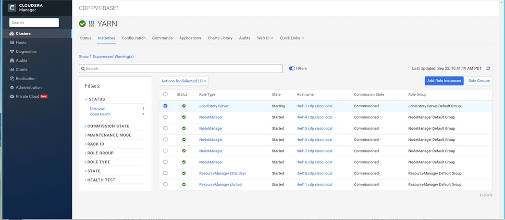The image size is (505, 220).
Task: Expand the STATE filter
Action: point(92,171)
